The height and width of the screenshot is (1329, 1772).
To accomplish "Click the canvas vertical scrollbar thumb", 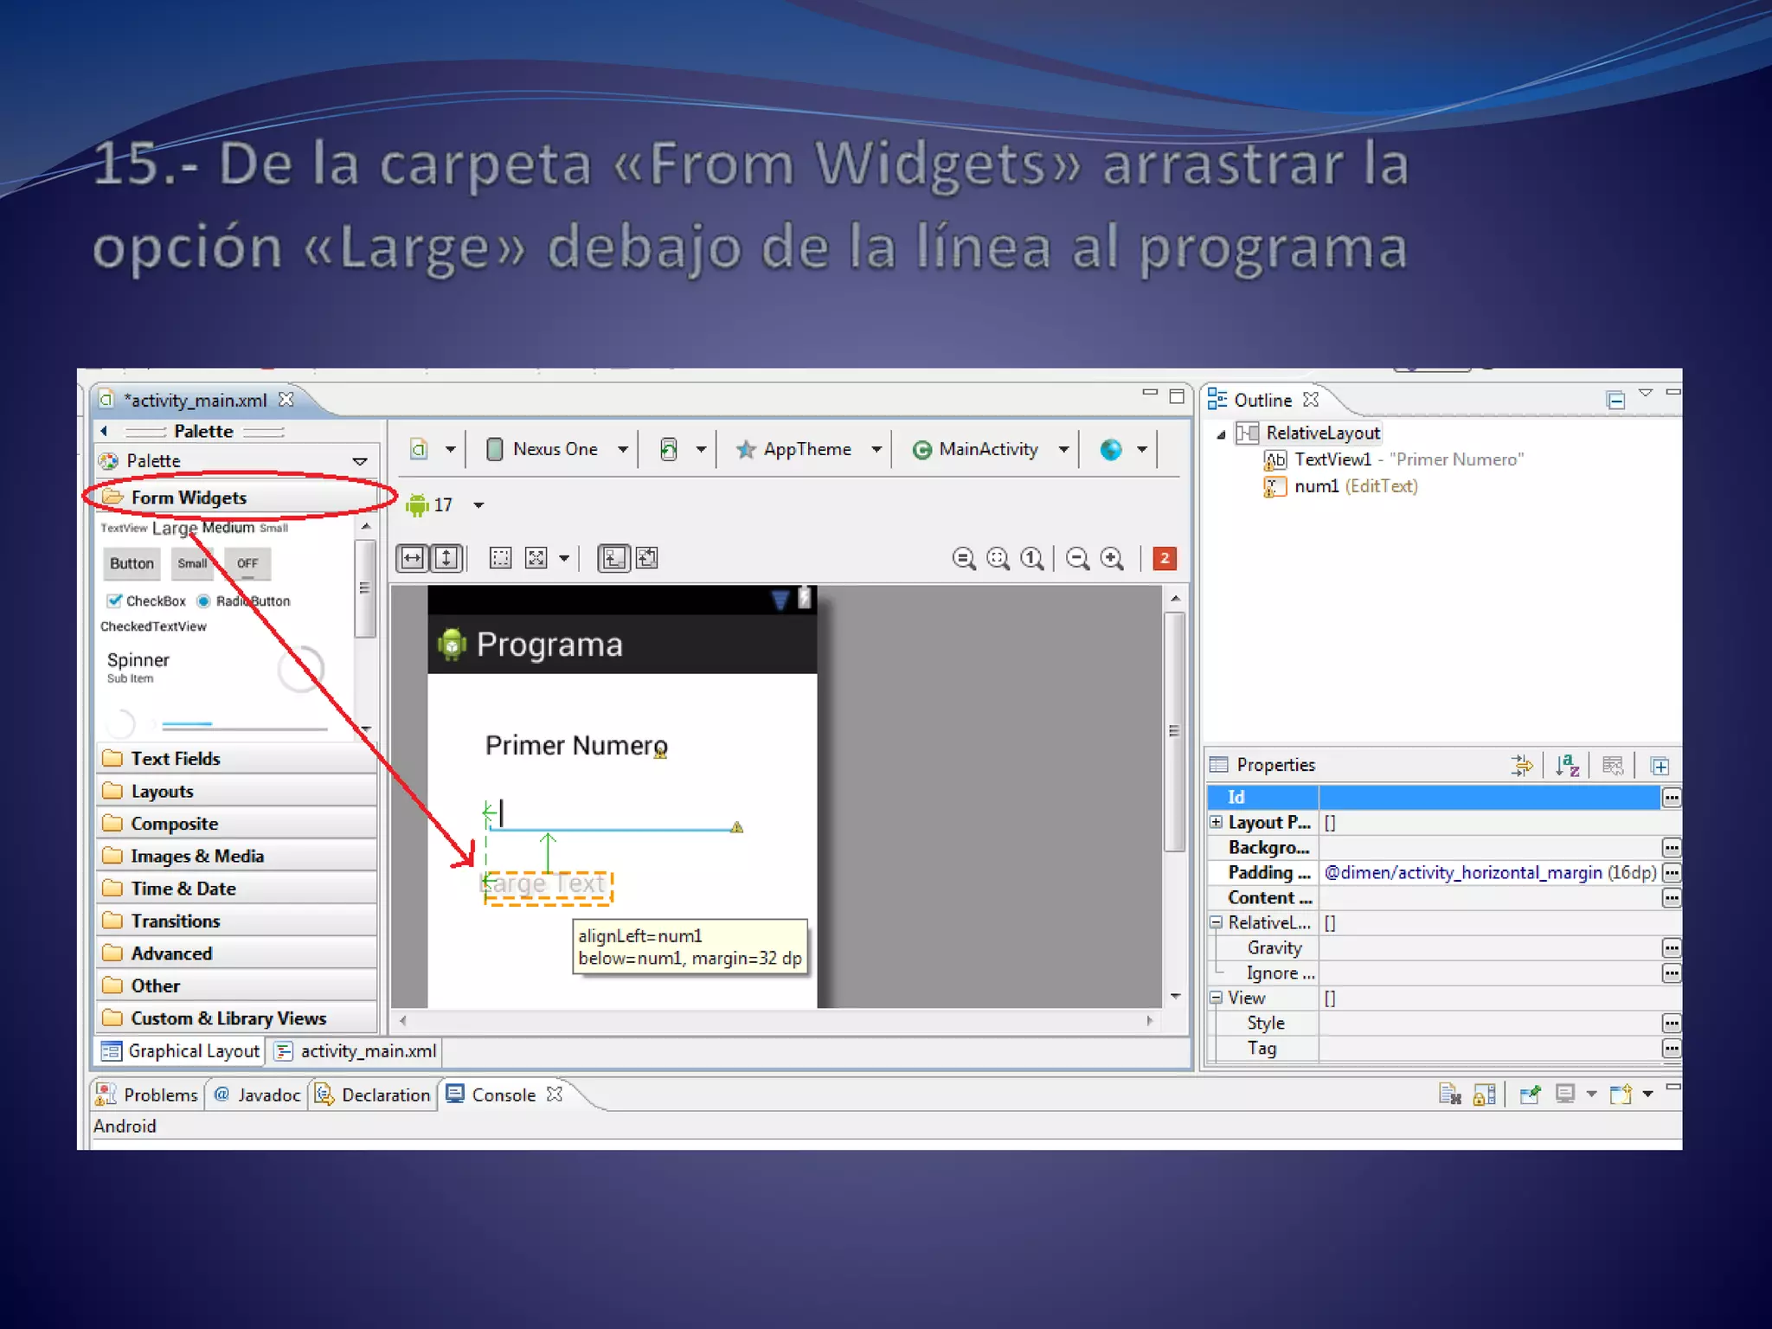I will click(1173, 731).
